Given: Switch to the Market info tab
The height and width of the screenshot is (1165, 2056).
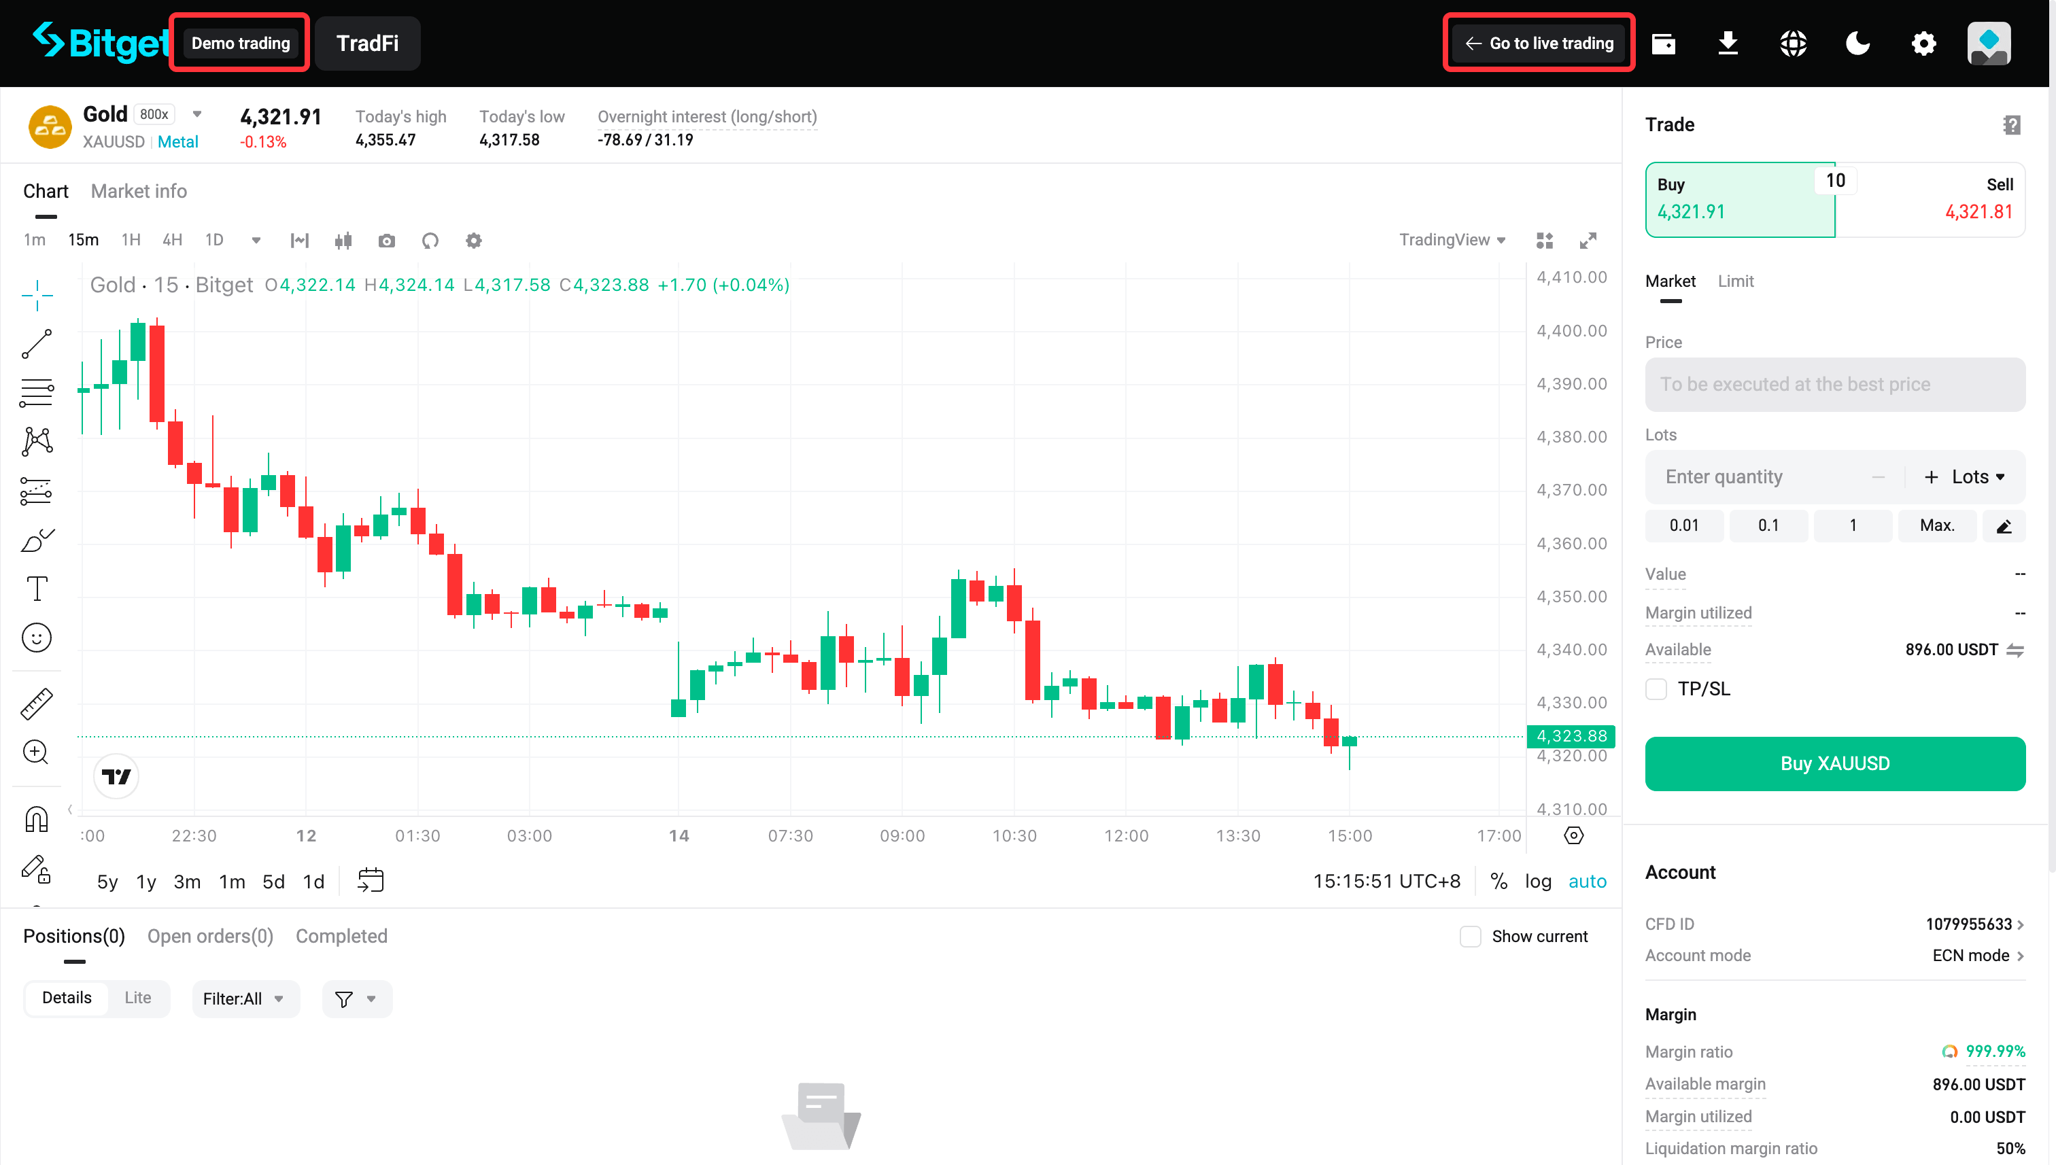Looking at the screenshot, I should tap(139, 191).
